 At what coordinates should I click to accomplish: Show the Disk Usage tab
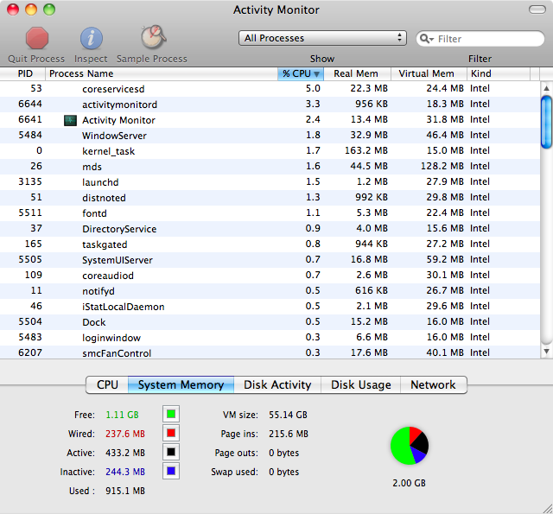pos(361,384)
